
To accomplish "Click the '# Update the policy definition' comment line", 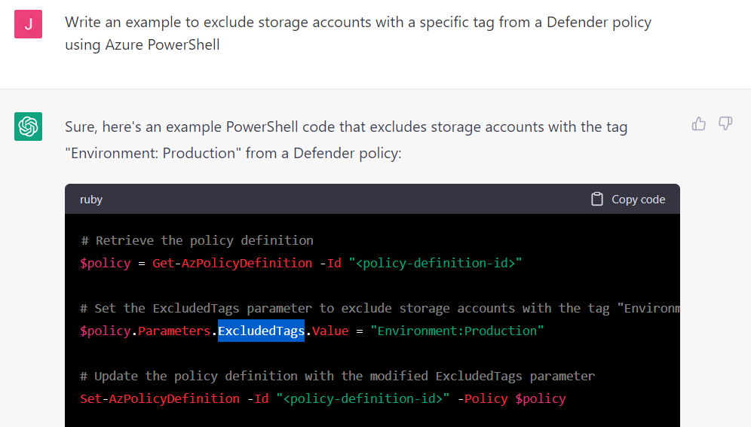I will point(338,376).
